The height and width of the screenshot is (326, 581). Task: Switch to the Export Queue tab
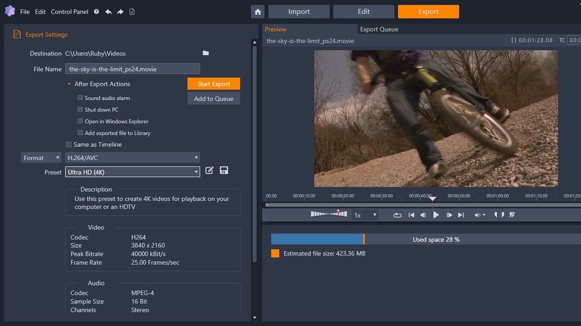click(x=378, y=29)
